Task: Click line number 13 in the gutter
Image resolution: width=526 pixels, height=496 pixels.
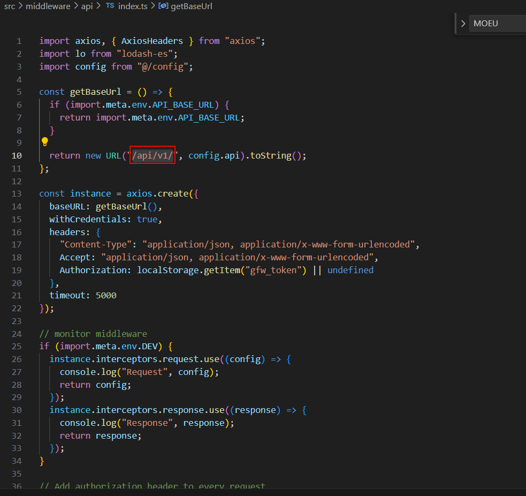Action: (17, 193)
